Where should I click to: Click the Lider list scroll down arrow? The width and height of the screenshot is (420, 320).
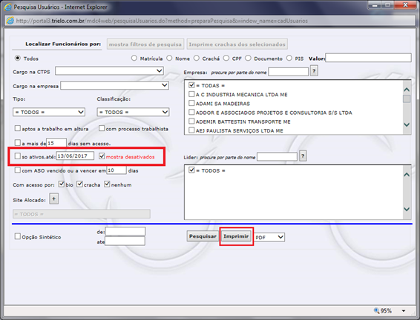tap(407, 210)
